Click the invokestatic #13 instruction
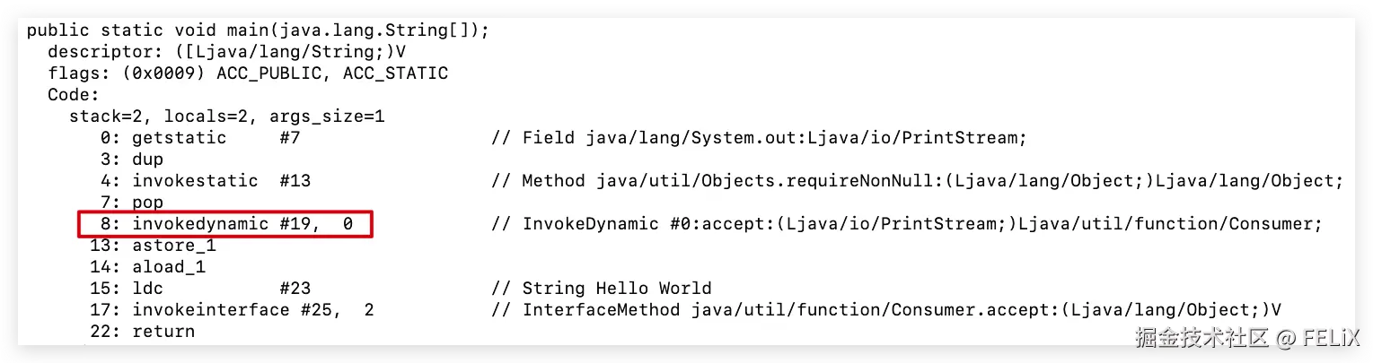 click(x=199, y=181)
